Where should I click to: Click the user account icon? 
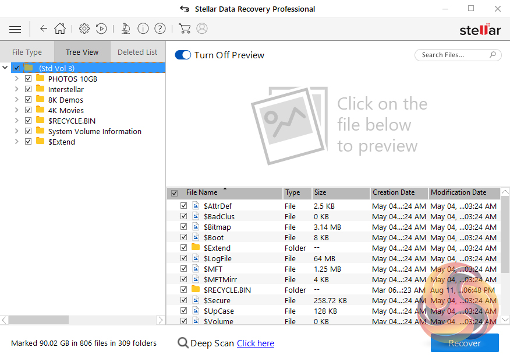tap(202, 29)
